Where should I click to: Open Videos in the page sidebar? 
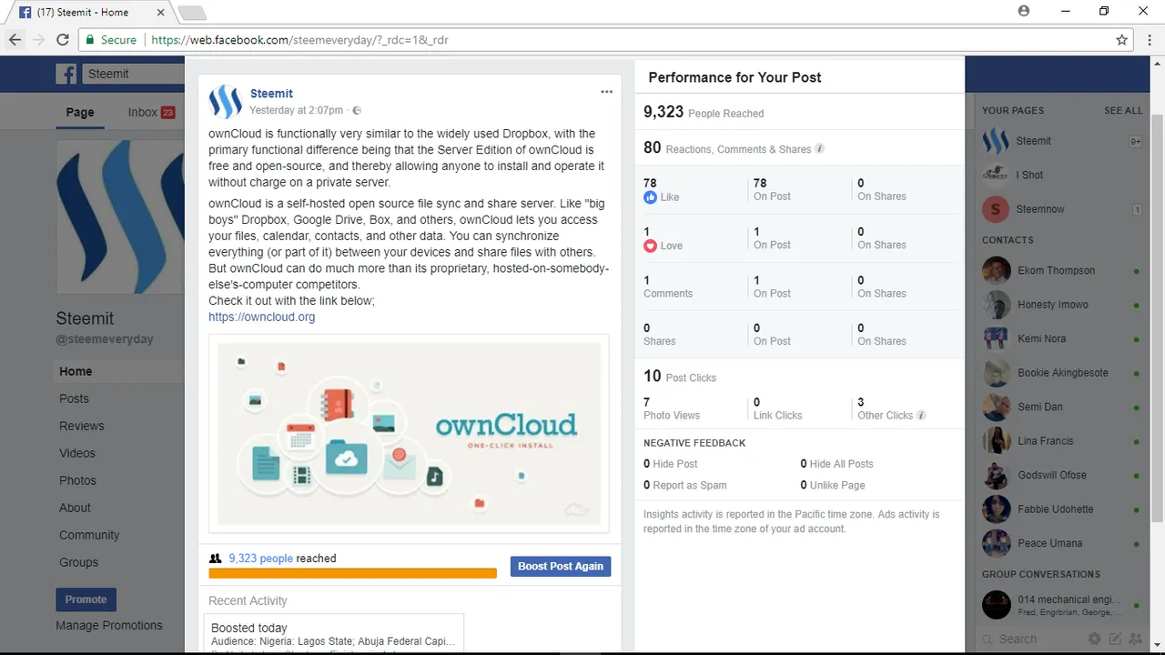coord(77,453)
